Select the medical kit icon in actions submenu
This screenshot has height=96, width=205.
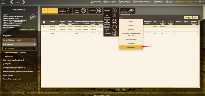(115, 16)
